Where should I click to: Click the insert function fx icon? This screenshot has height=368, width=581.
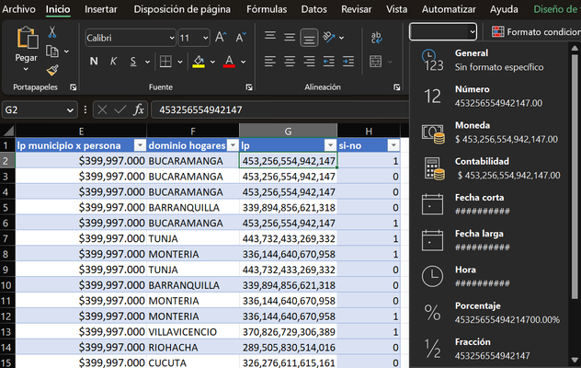tap(139, 109)
